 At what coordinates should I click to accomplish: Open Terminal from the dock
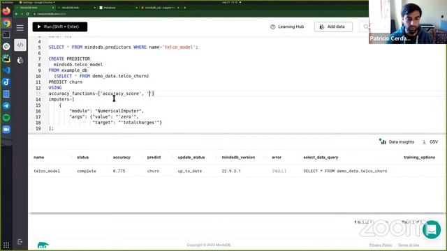[x=6, y=35]
